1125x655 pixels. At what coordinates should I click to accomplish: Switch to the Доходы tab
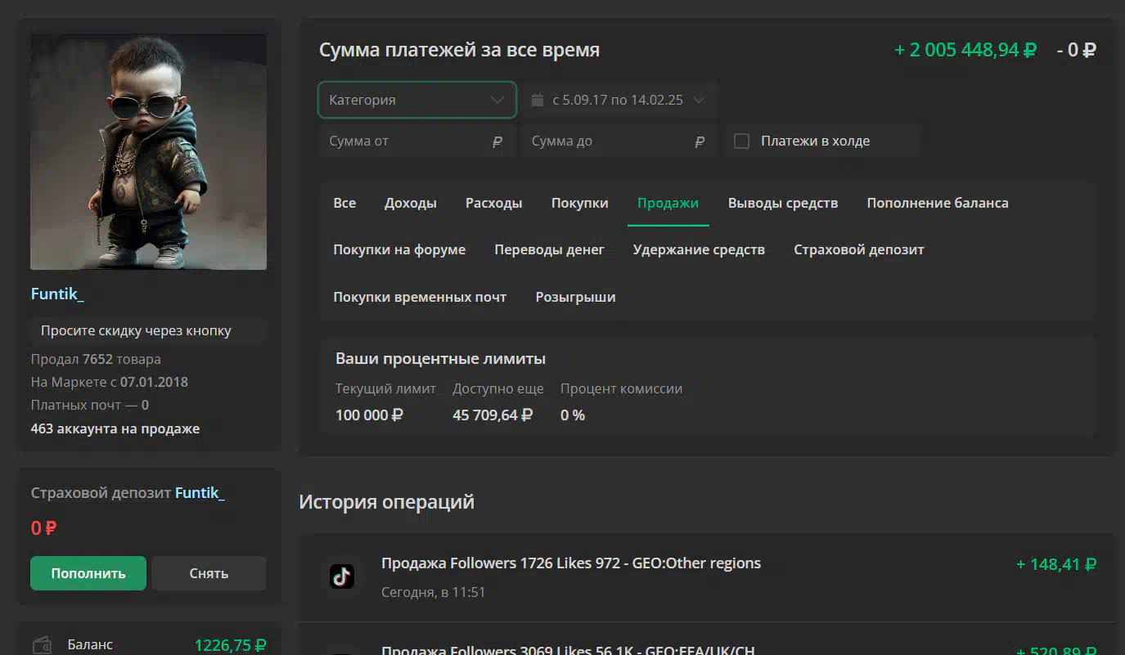(x=411, y=203)
